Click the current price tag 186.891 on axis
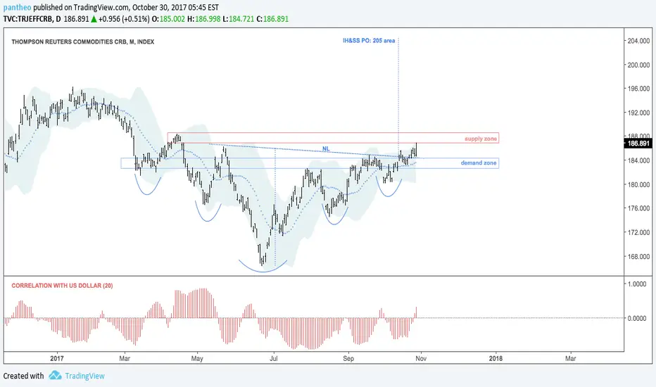Viewport: 656px width, 387px height. [x=637, y=144]
